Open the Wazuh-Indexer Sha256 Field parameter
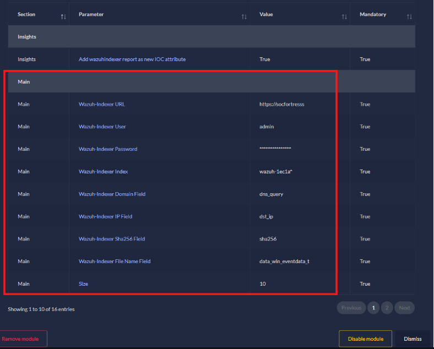Screen dimensions: 434x349 pos(112,239)
